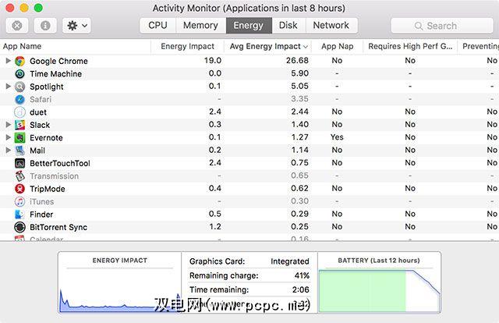The width and height of the screenshot is (499, 323).
Task: Sort by App Name column header
Action: coord(75,47)
